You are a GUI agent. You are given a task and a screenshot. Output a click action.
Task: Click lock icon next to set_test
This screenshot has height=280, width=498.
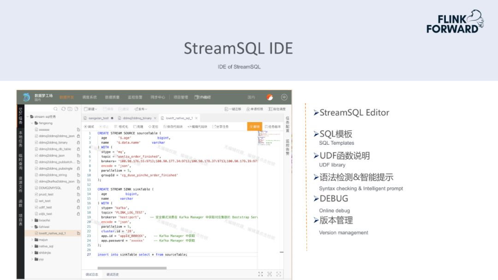point(78,201)
